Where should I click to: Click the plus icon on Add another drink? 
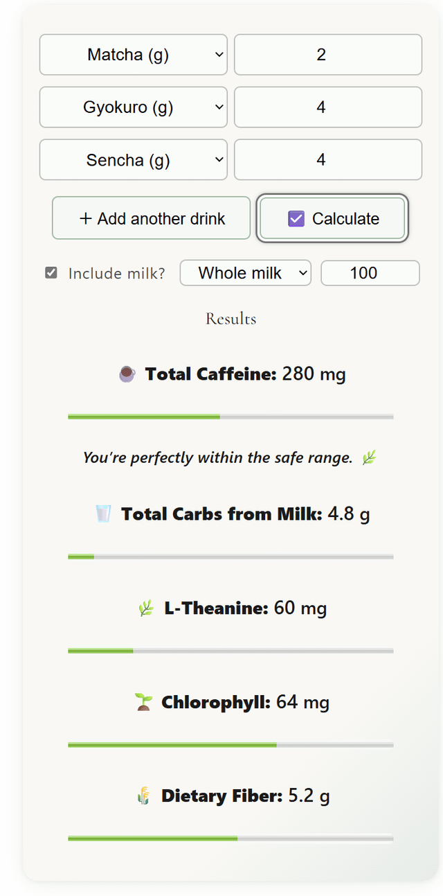[x=86, y=219]
